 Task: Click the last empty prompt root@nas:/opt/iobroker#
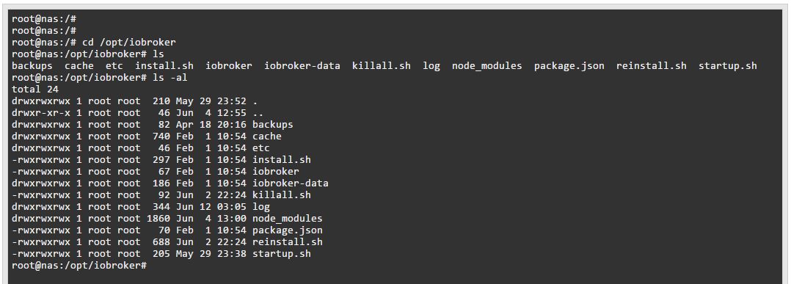(79, 265)
